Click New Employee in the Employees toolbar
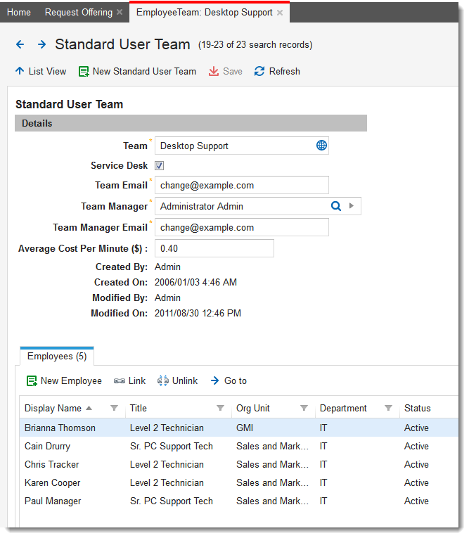The image size is (469, 538). click(x=64, y=380)
